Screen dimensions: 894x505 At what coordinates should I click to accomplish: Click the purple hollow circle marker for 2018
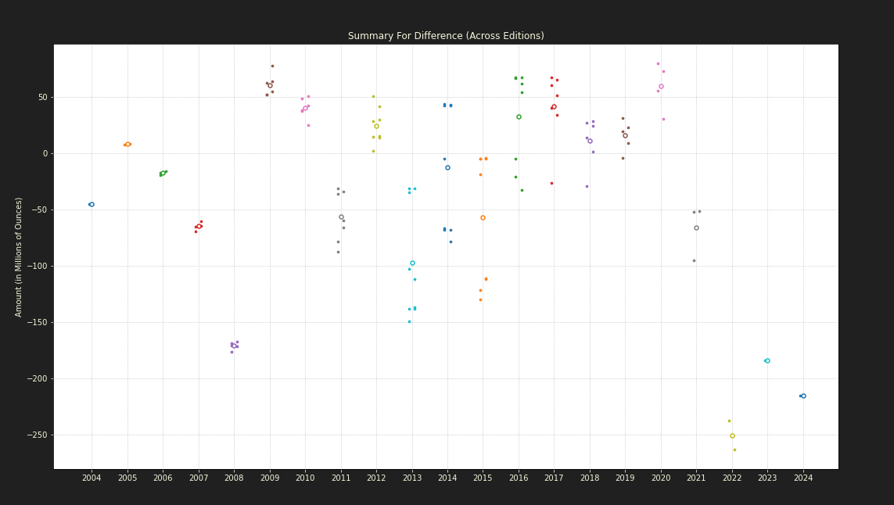click(x=590, y=141)
